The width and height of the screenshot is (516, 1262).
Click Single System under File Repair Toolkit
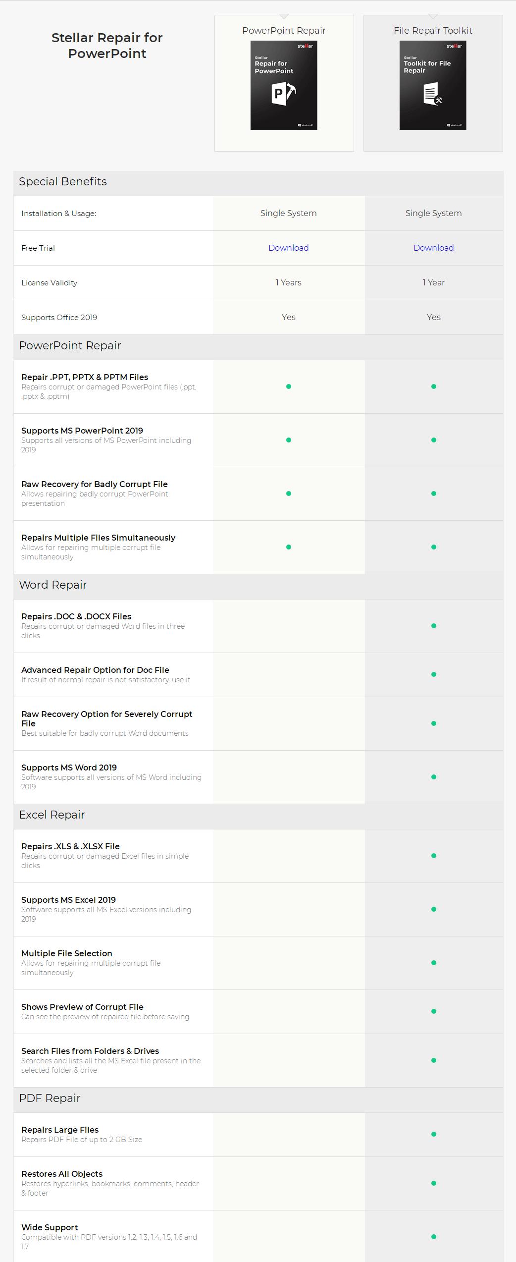[x=434, y=213]
